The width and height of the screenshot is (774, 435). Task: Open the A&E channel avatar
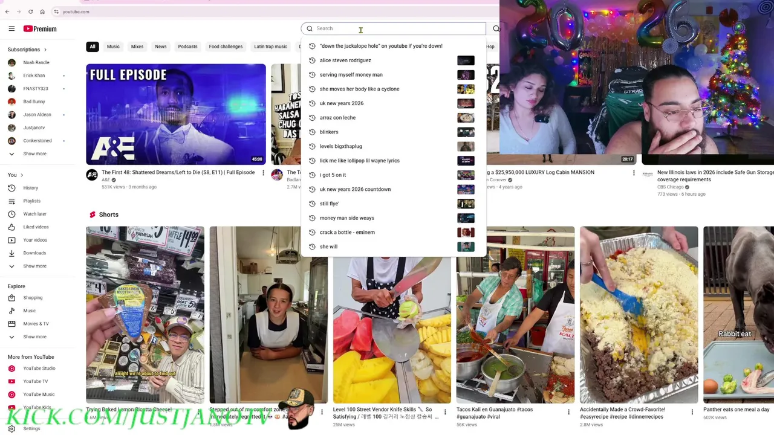tap(92, 175)
